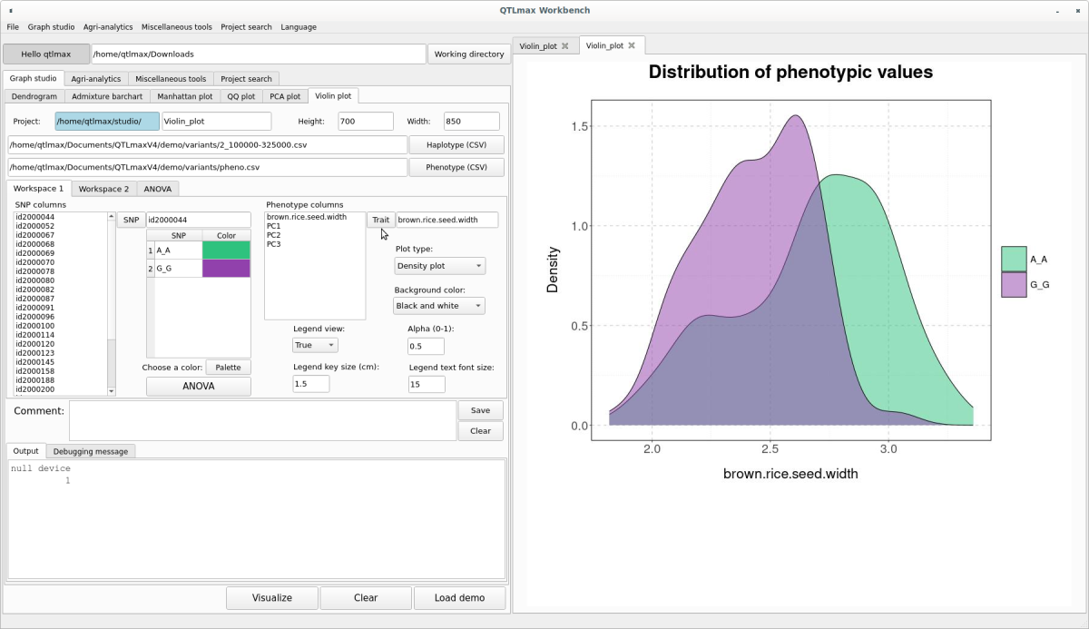This screenshot has height=629, width=1089.
Task: Select the purple color swatch for G_G
Action: click(226, 269)
